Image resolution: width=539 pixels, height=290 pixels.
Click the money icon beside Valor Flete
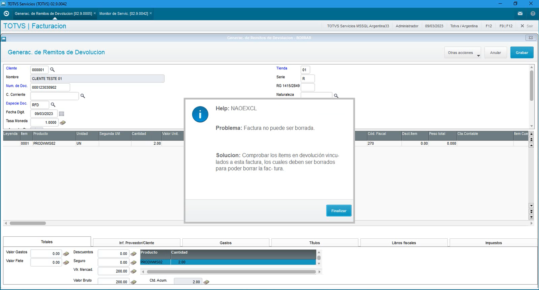(66, 263)
